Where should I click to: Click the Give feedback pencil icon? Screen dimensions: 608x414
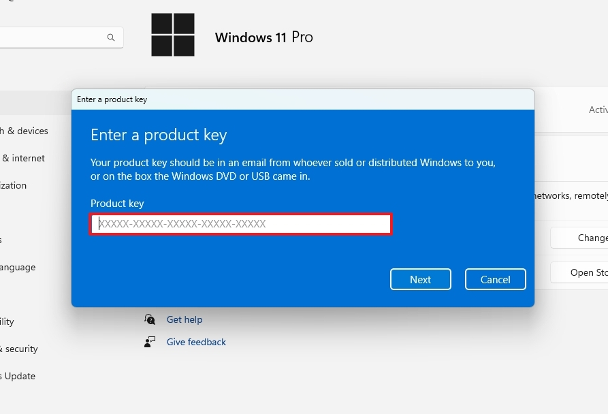pyautogui.click(x=150, y=342)
